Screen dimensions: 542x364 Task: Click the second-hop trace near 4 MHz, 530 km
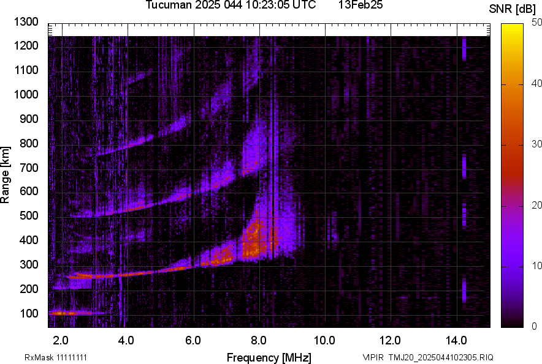click(x=135, y=209)
